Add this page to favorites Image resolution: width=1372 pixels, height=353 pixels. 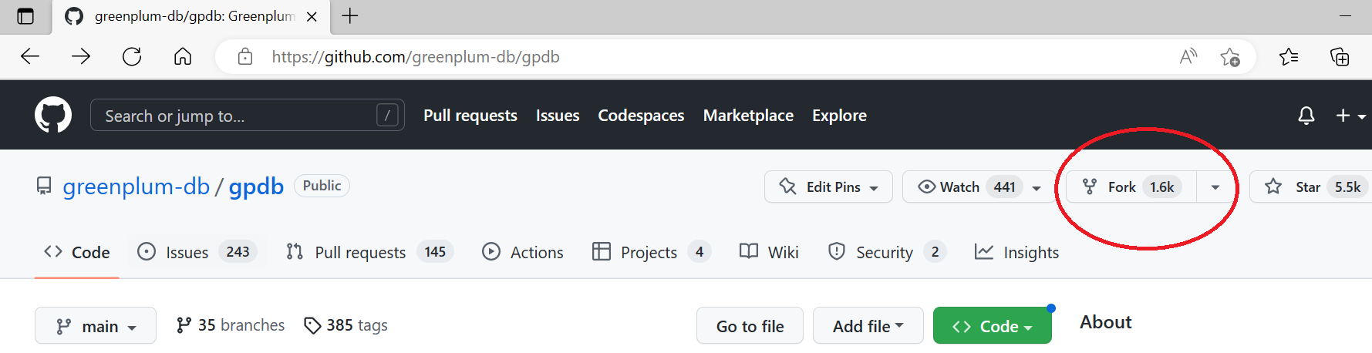[x=1230, y=57]
